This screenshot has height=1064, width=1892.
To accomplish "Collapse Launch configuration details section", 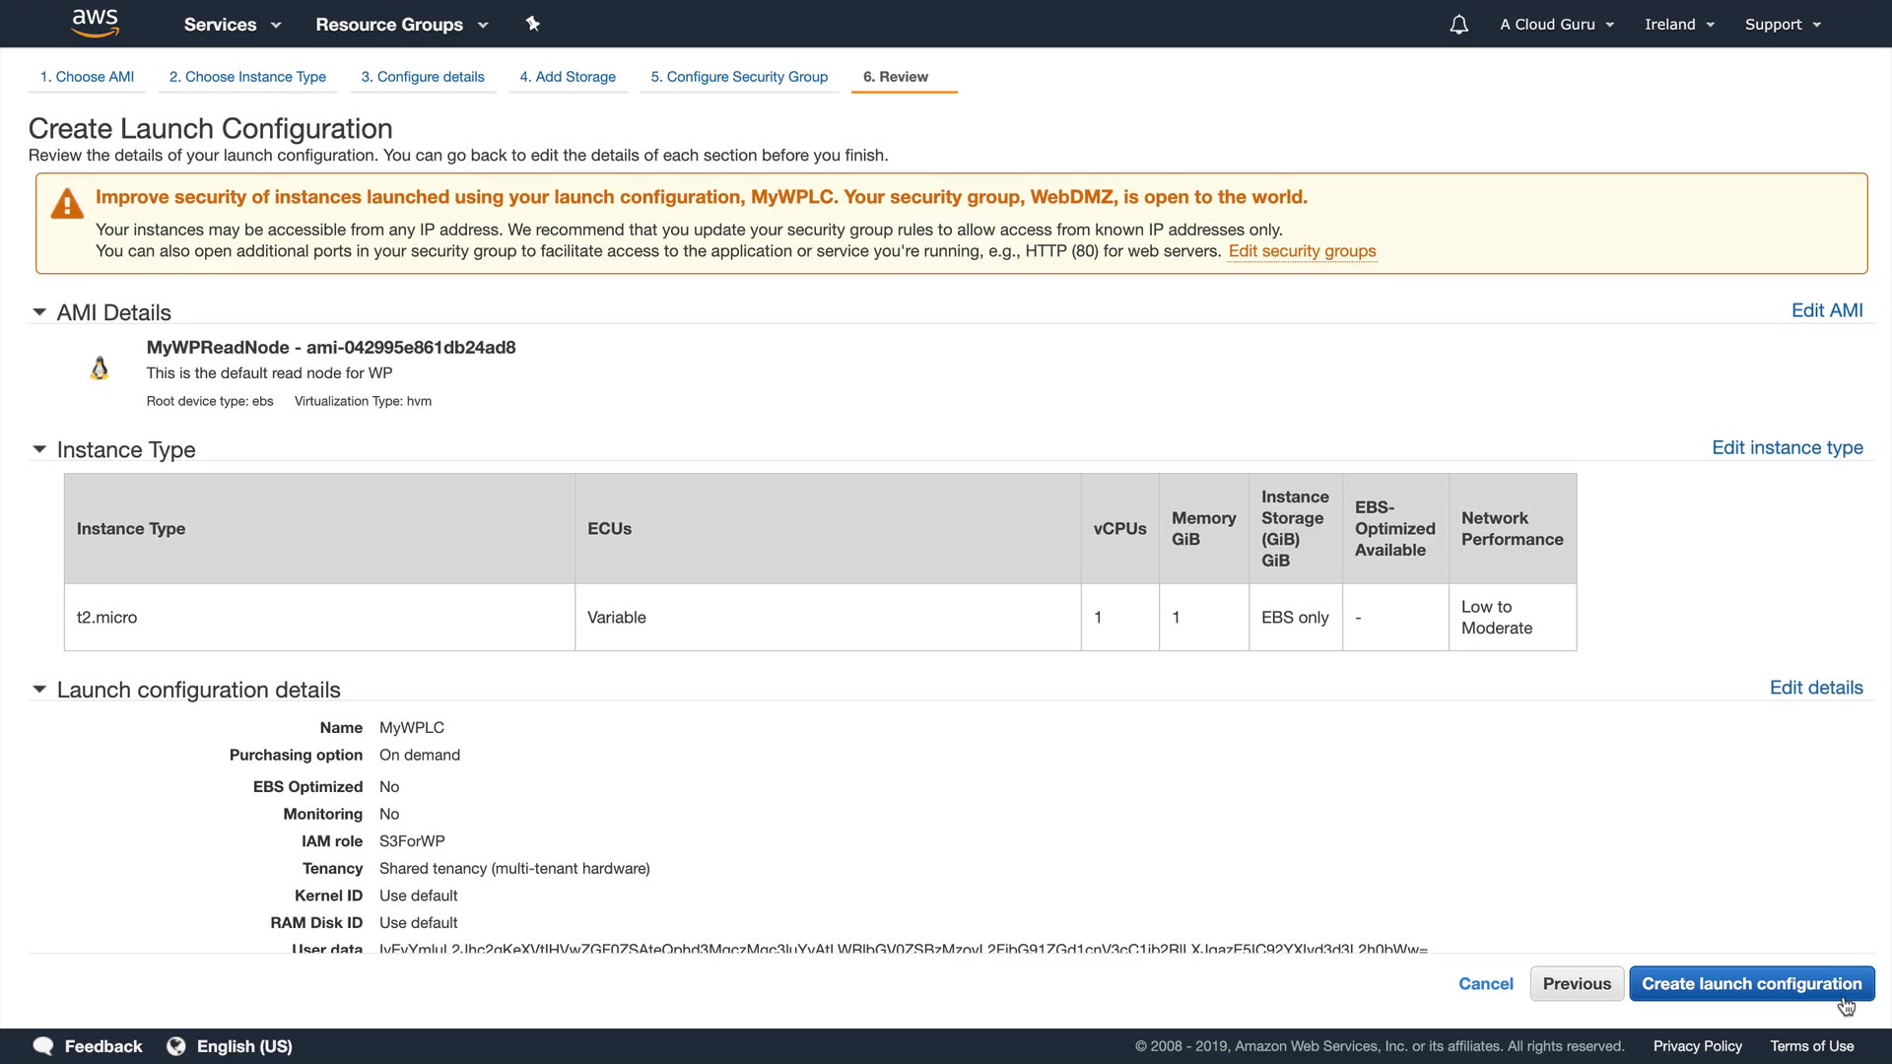I will (x=39, y=690).
